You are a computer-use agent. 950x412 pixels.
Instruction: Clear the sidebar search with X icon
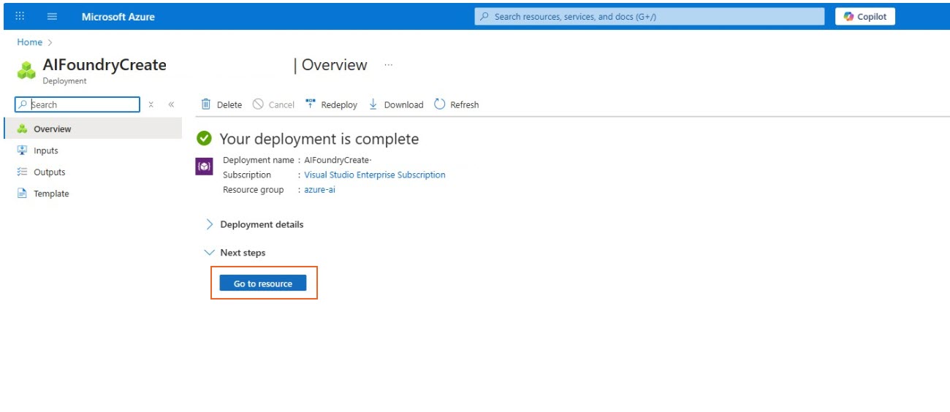(x=151, y=104)
